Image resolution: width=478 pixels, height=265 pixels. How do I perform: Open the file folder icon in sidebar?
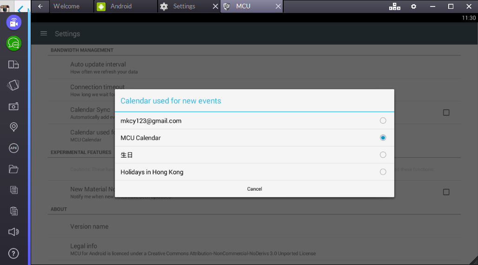13,169
